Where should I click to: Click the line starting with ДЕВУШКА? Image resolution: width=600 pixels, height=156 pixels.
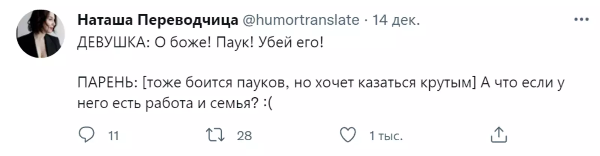[200, 43]
